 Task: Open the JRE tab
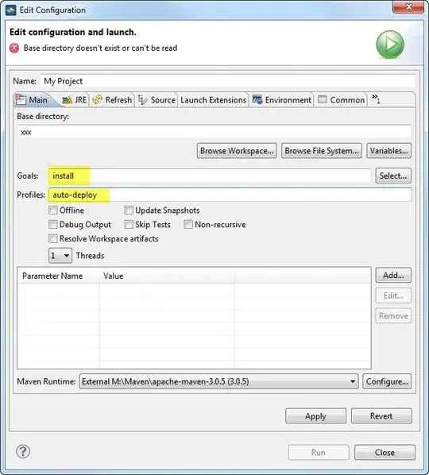click(x=74, y=99)
